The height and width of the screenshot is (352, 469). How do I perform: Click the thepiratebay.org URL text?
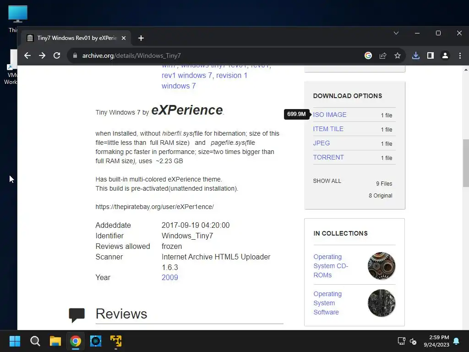(x=155, y=207)
